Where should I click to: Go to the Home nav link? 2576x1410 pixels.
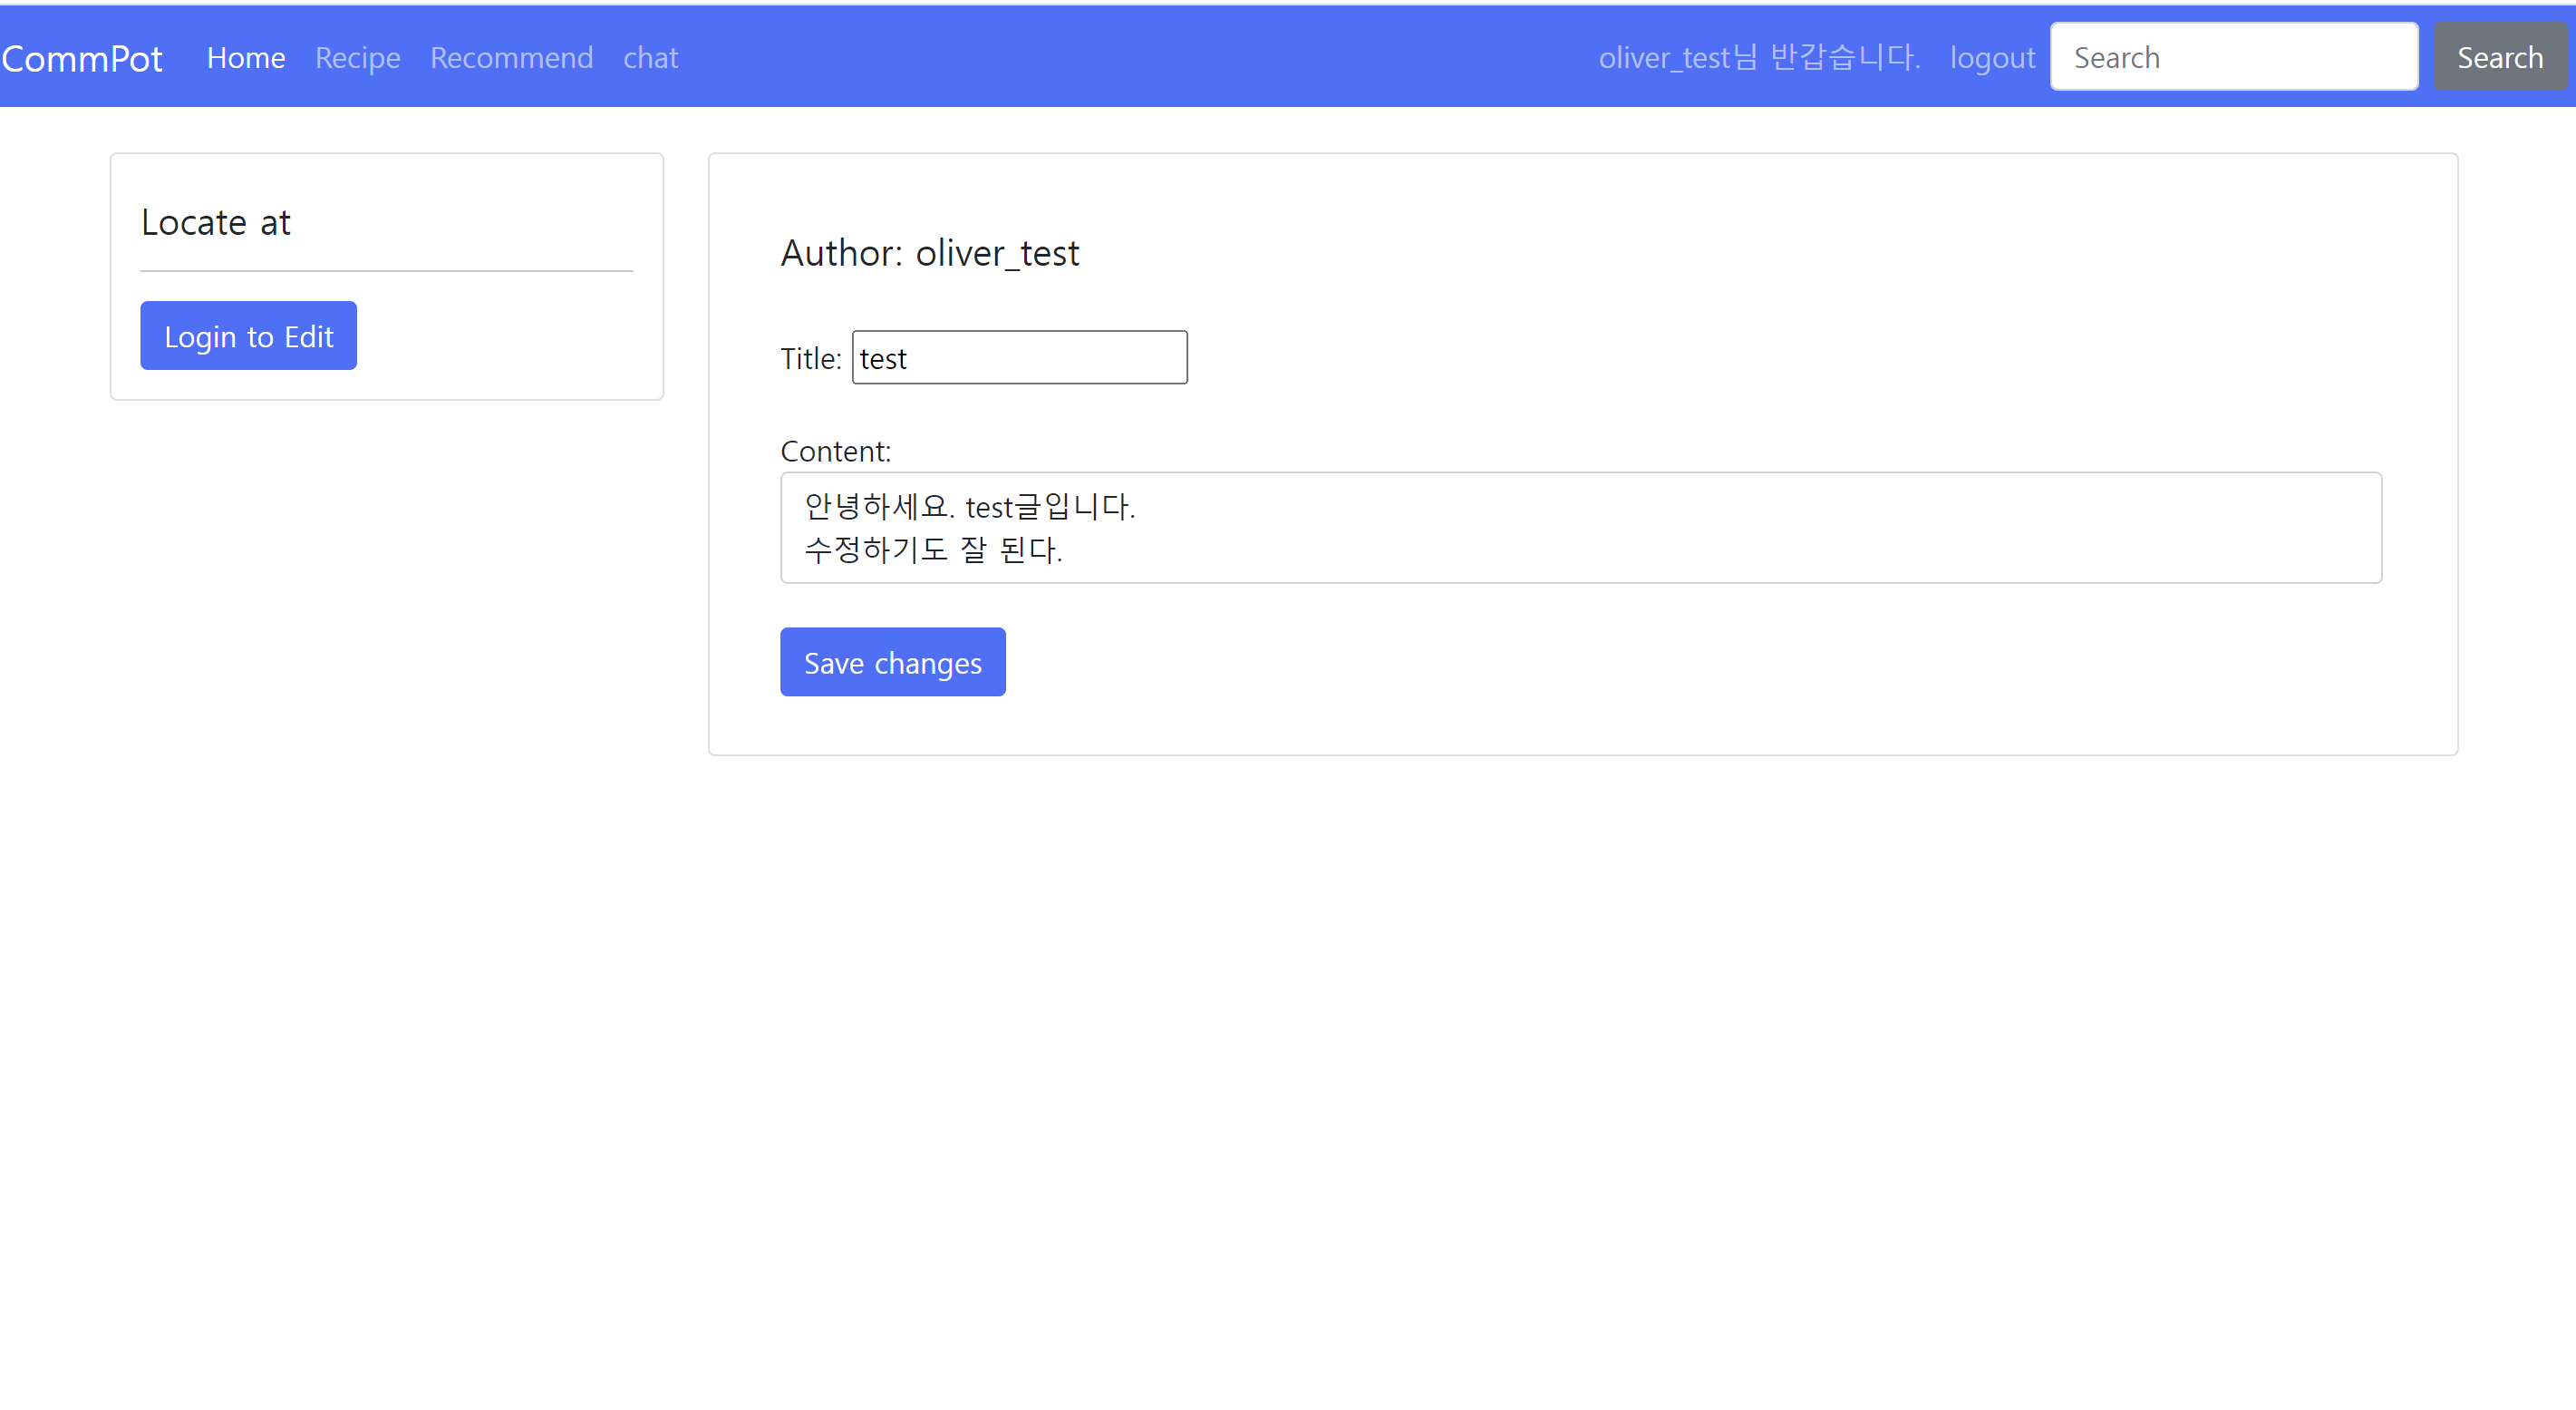246,58
